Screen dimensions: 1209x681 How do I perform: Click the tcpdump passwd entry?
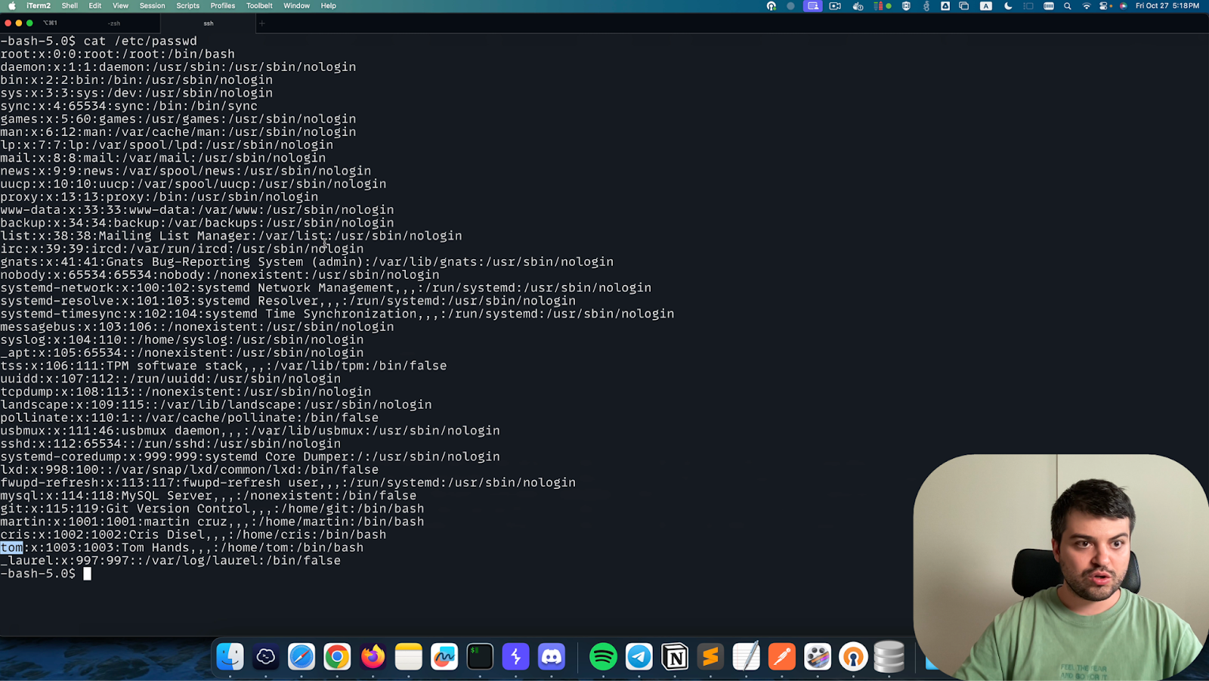(x=186, y=392)
